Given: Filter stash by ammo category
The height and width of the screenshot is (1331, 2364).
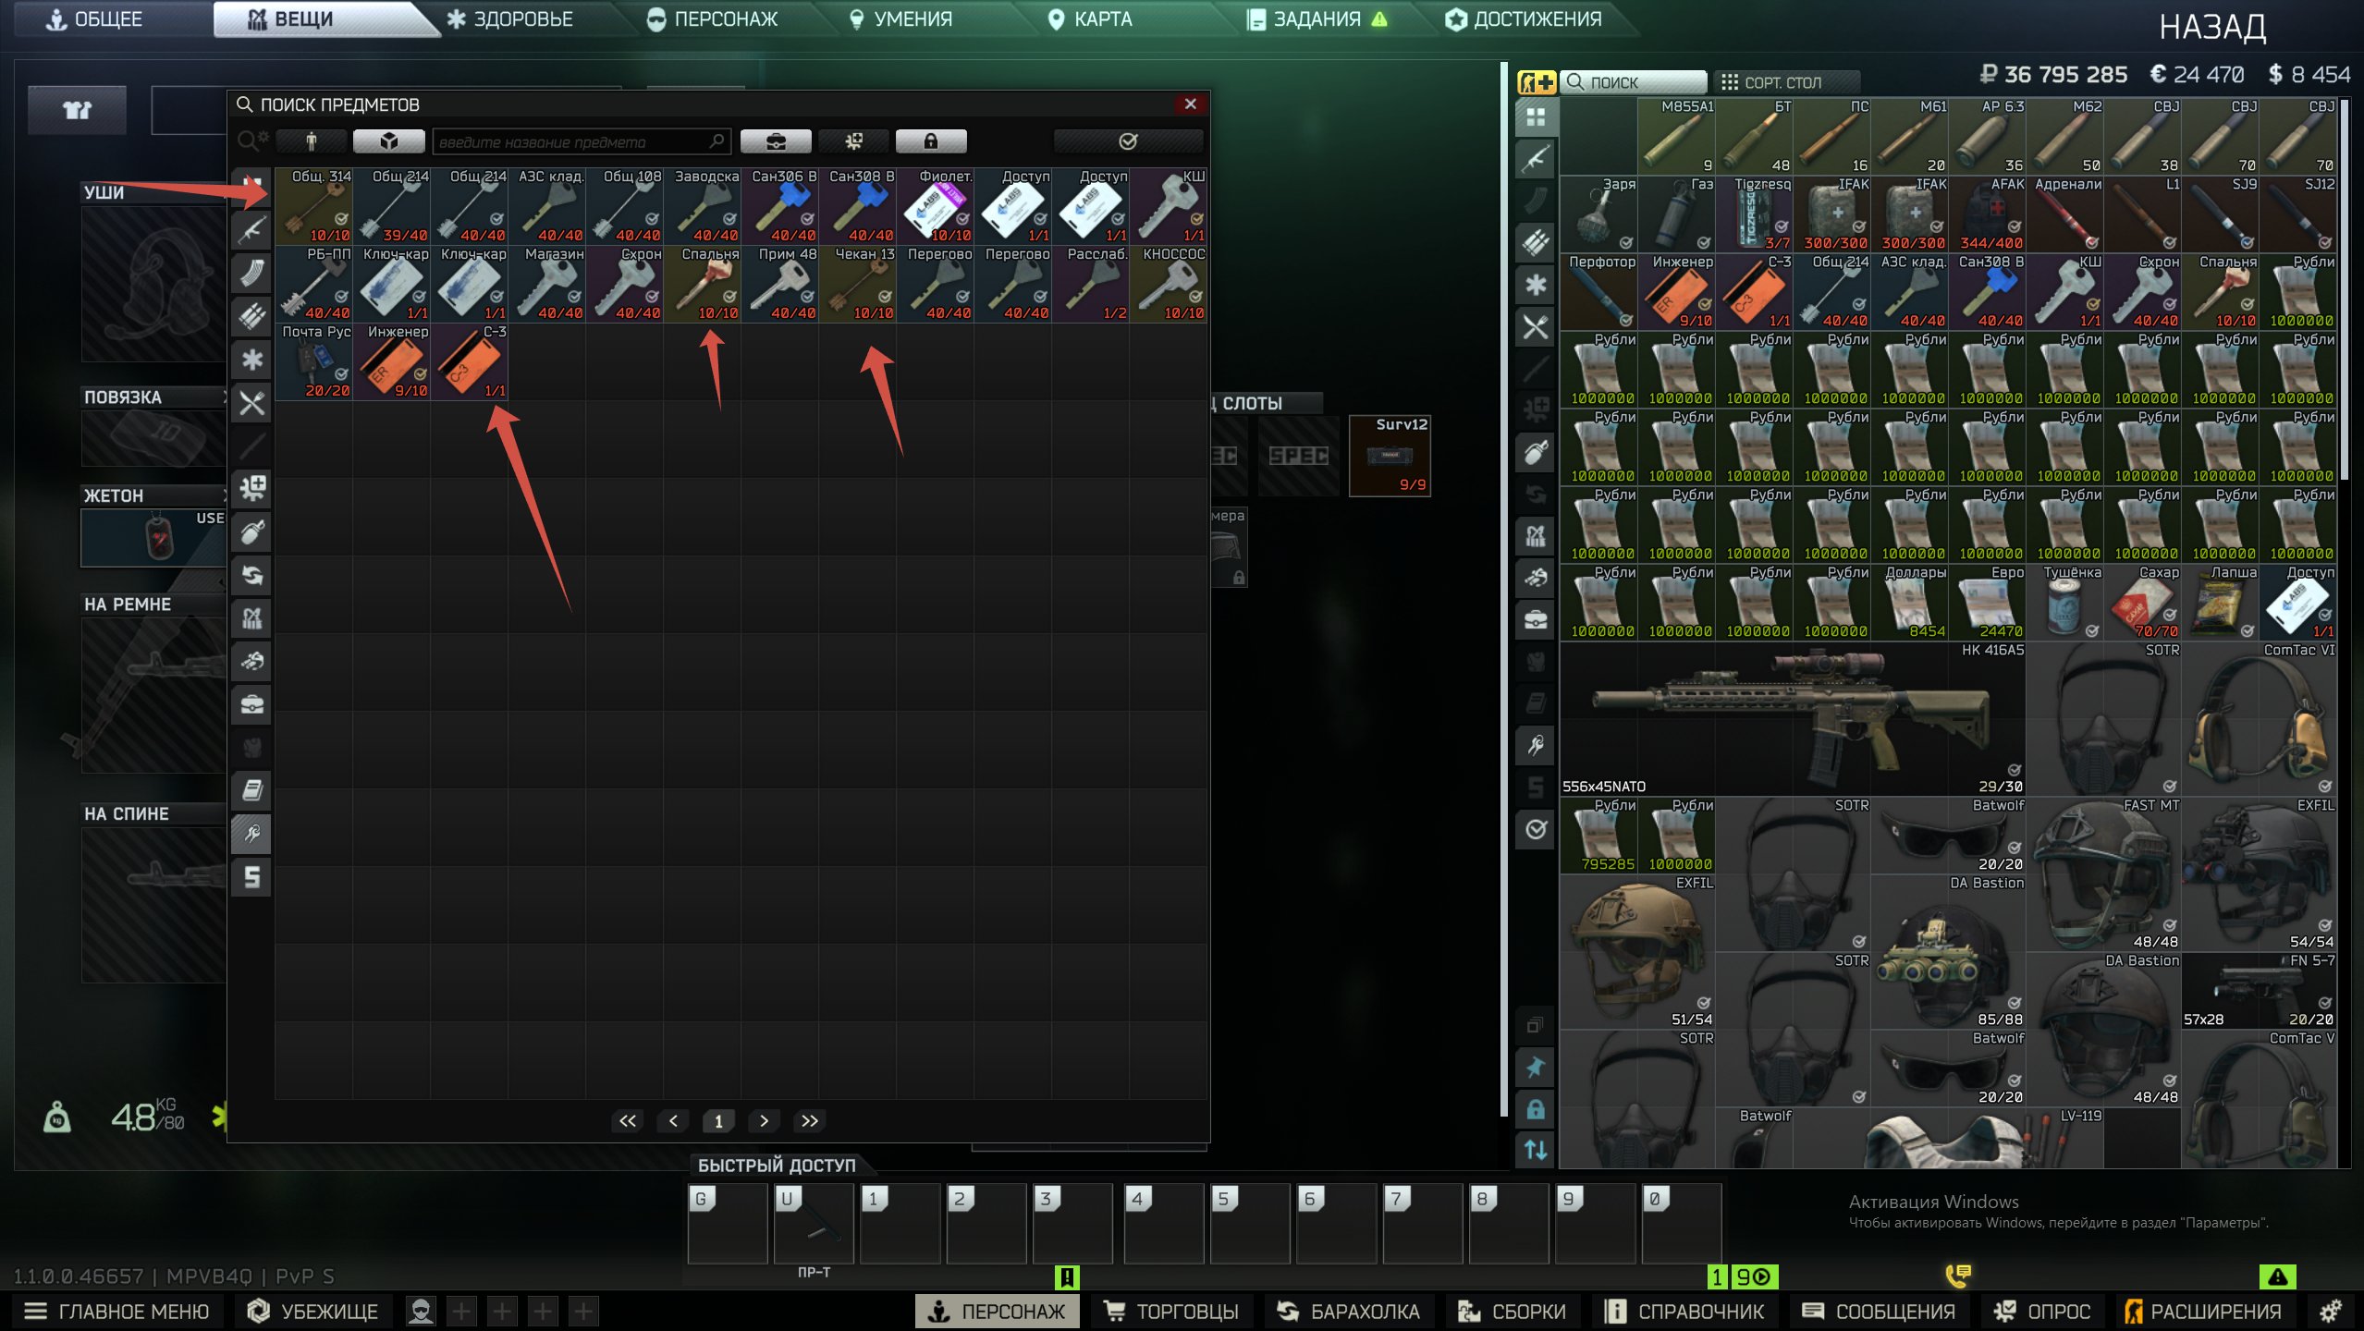Looking at the screenshot, I should click(x=1536, y=243).
